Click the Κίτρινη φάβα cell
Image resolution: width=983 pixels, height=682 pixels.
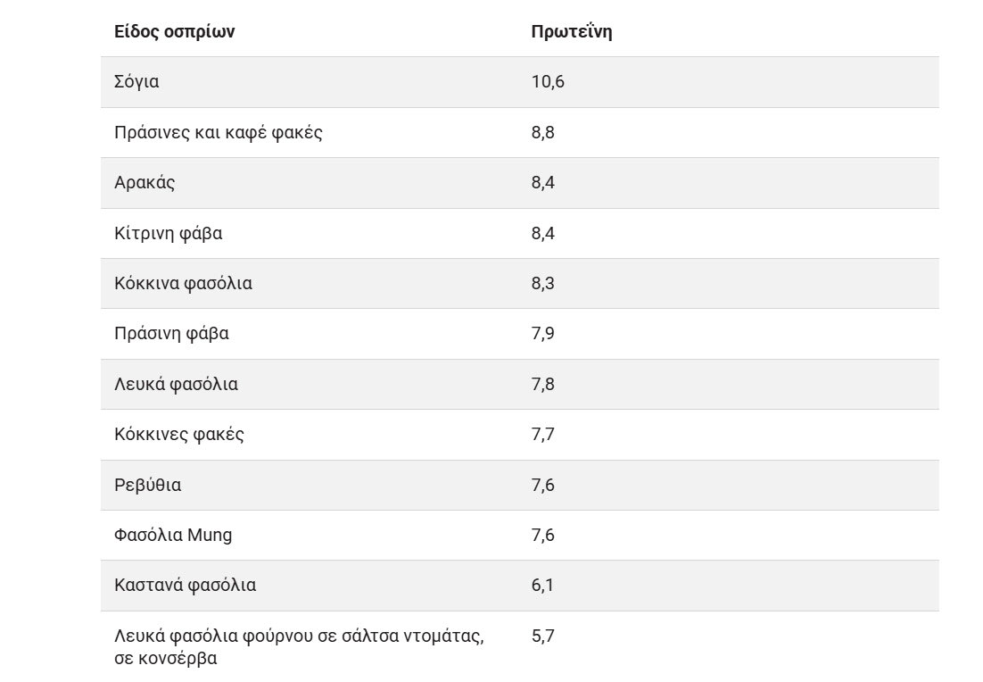(169, 234)
